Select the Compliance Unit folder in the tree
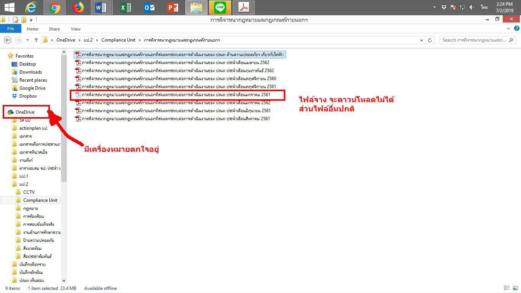This screenshot has width=521, height=293. pyautogui.click(x=40, y=200)
